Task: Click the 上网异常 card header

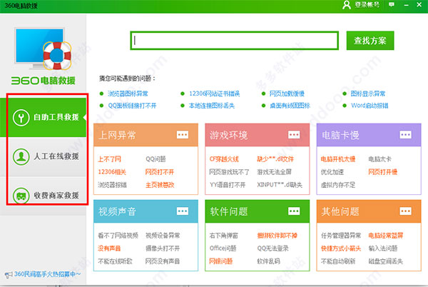Action: coord(146,135)
